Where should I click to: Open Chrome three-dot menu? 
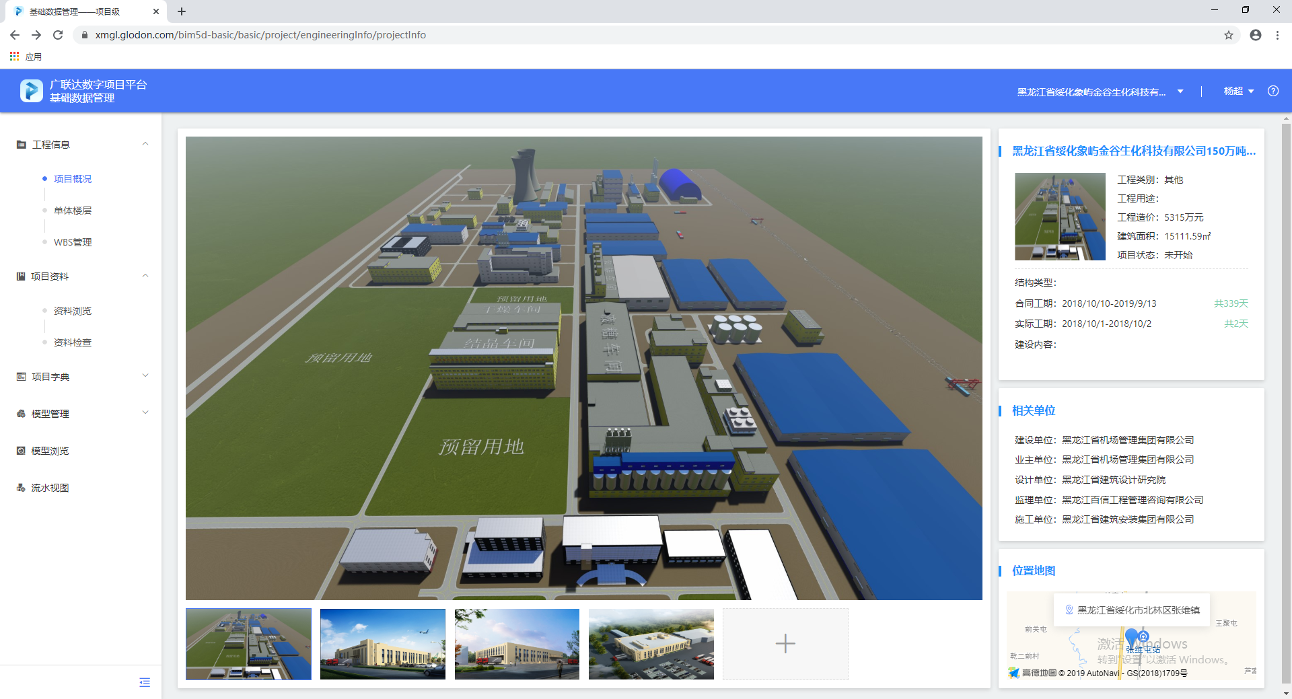[x=1277, y=35]
